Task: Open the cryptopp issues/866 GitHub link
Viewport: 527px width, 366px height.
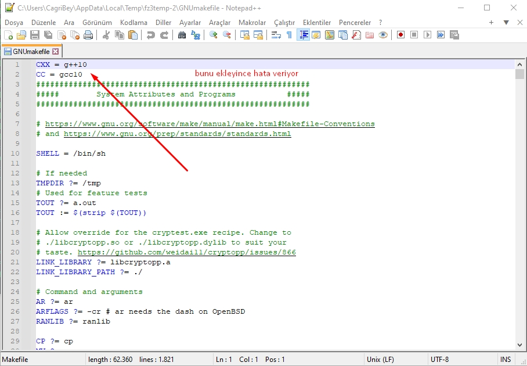Action: pyautogui.click(x=187, y=252)
